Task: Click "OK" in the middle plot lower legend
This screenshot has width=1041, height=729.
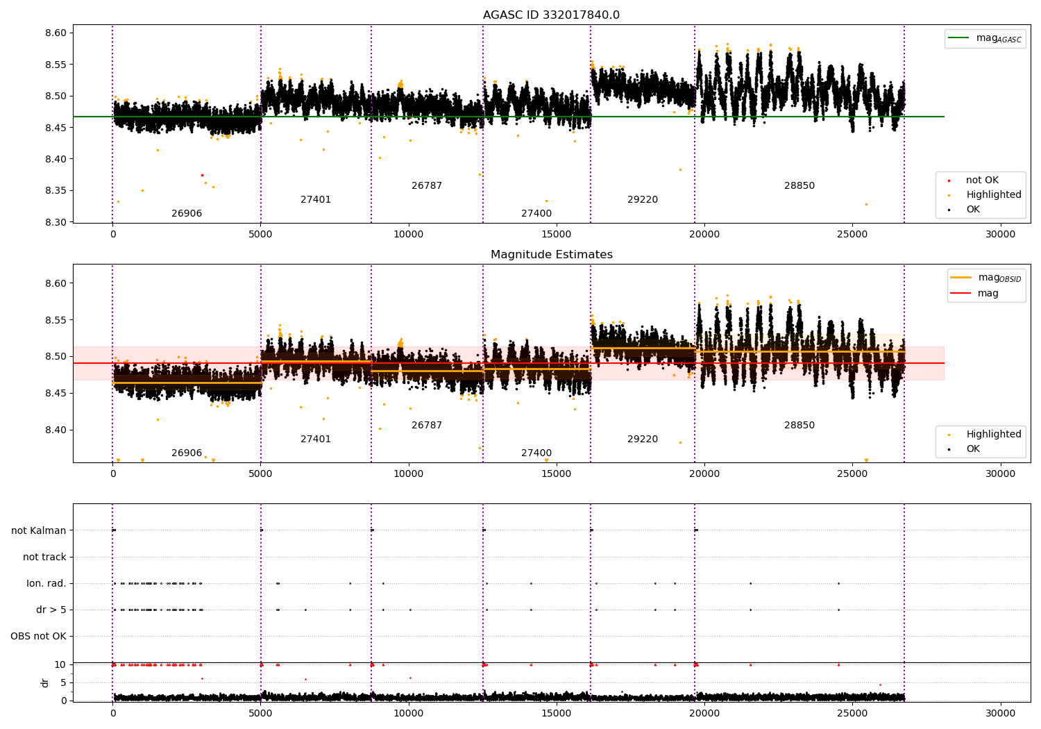Action: (973, 449)
